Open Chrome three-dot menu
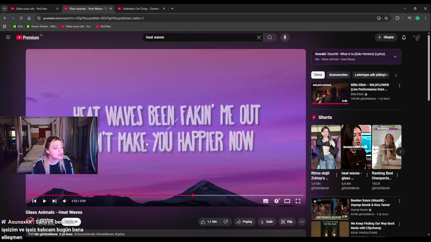Image resolution: width=431 pixels, height=242 pixels. pos(426,18)
